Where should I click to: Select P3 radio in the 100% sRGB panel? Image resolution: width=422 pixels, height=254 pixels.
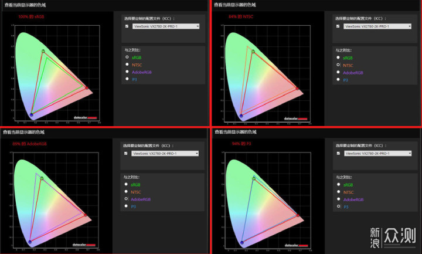[127, 79]
